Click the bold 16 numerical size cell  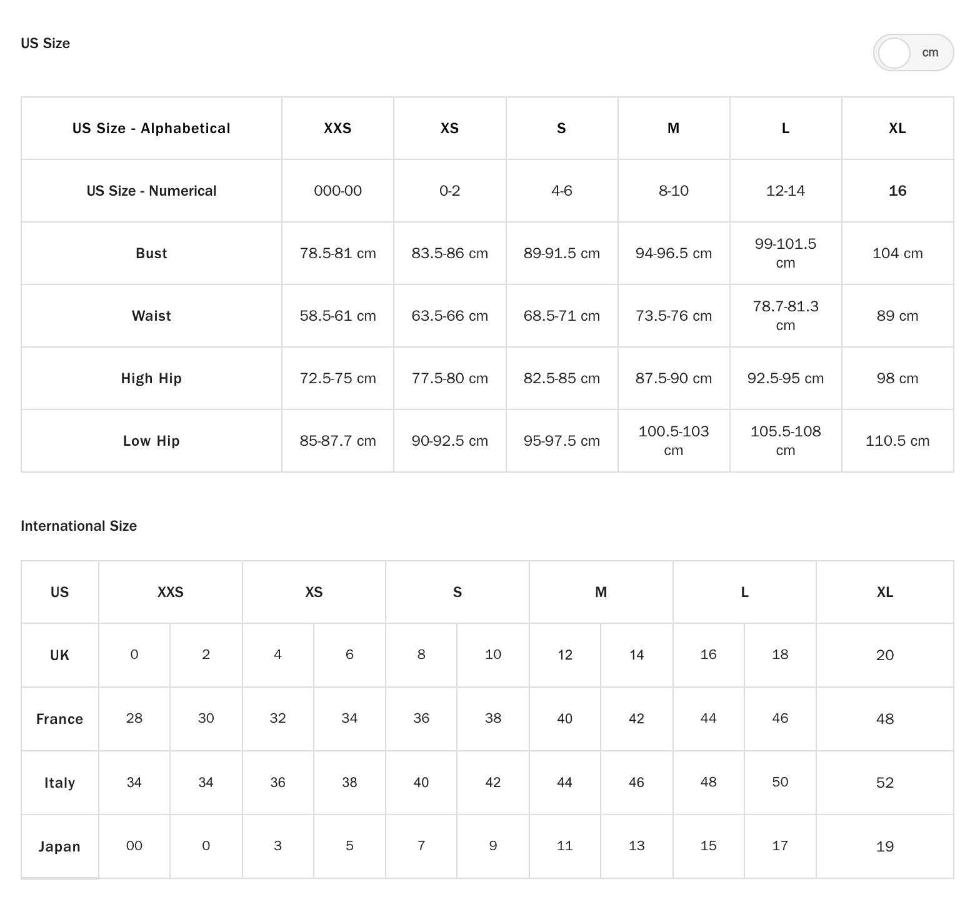tap(897, 191)
